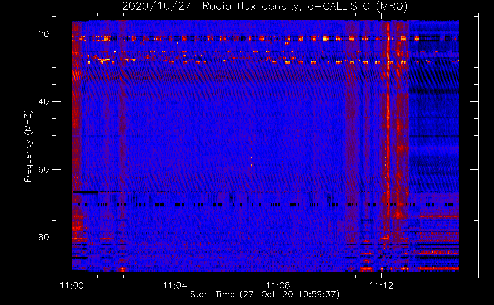Click the 11:00 time tick label
Image resolution: width=494 pixels, height=305 pixels.
72,285
